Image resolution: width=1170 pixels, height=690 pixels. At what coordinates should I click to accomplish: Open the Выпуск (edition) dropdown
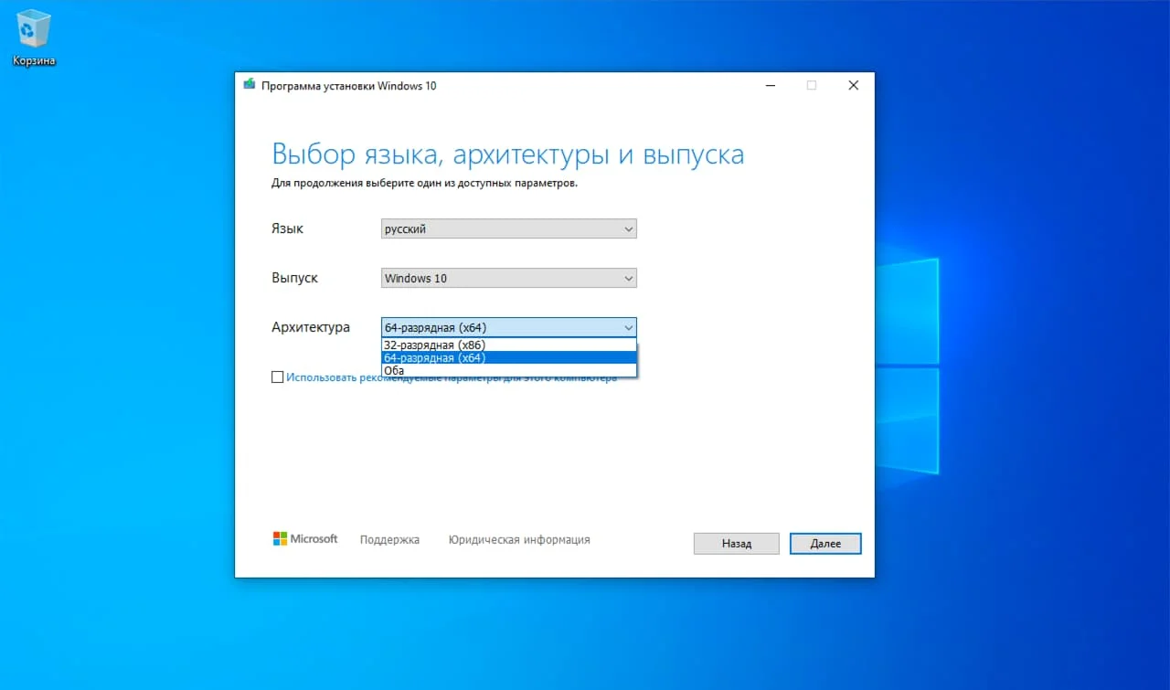click(x=509, y=278)
